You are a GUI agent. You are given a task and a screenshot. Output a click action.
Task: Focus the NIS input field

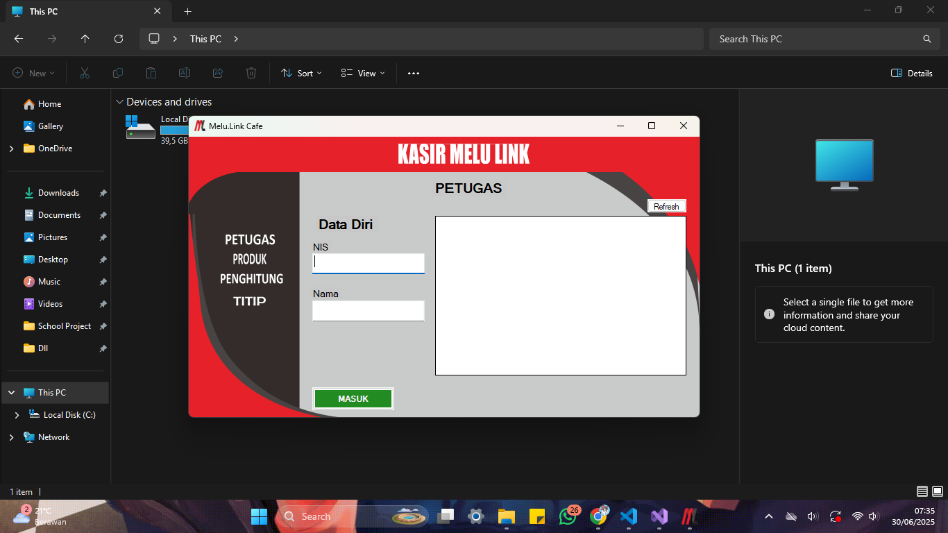[368, 263]
